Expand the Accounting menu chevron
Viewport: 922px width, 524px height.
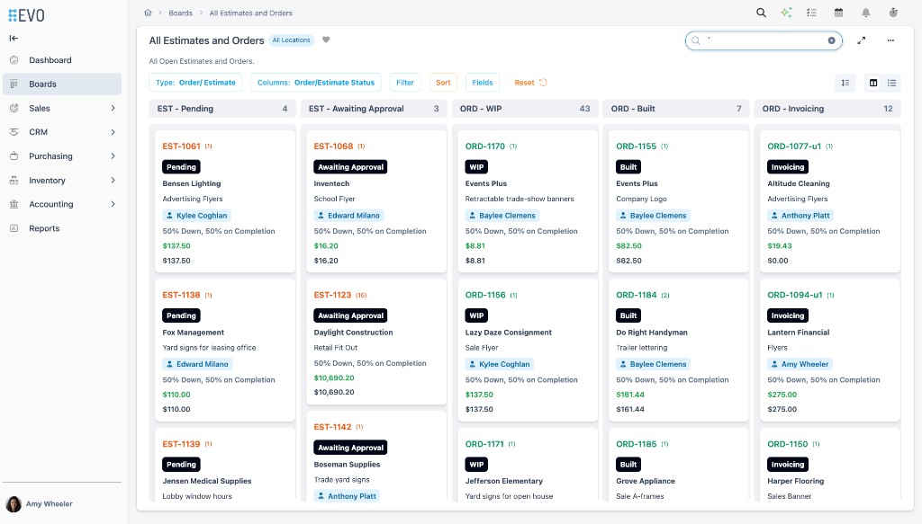pyautogui.click(x=113, y=204)
